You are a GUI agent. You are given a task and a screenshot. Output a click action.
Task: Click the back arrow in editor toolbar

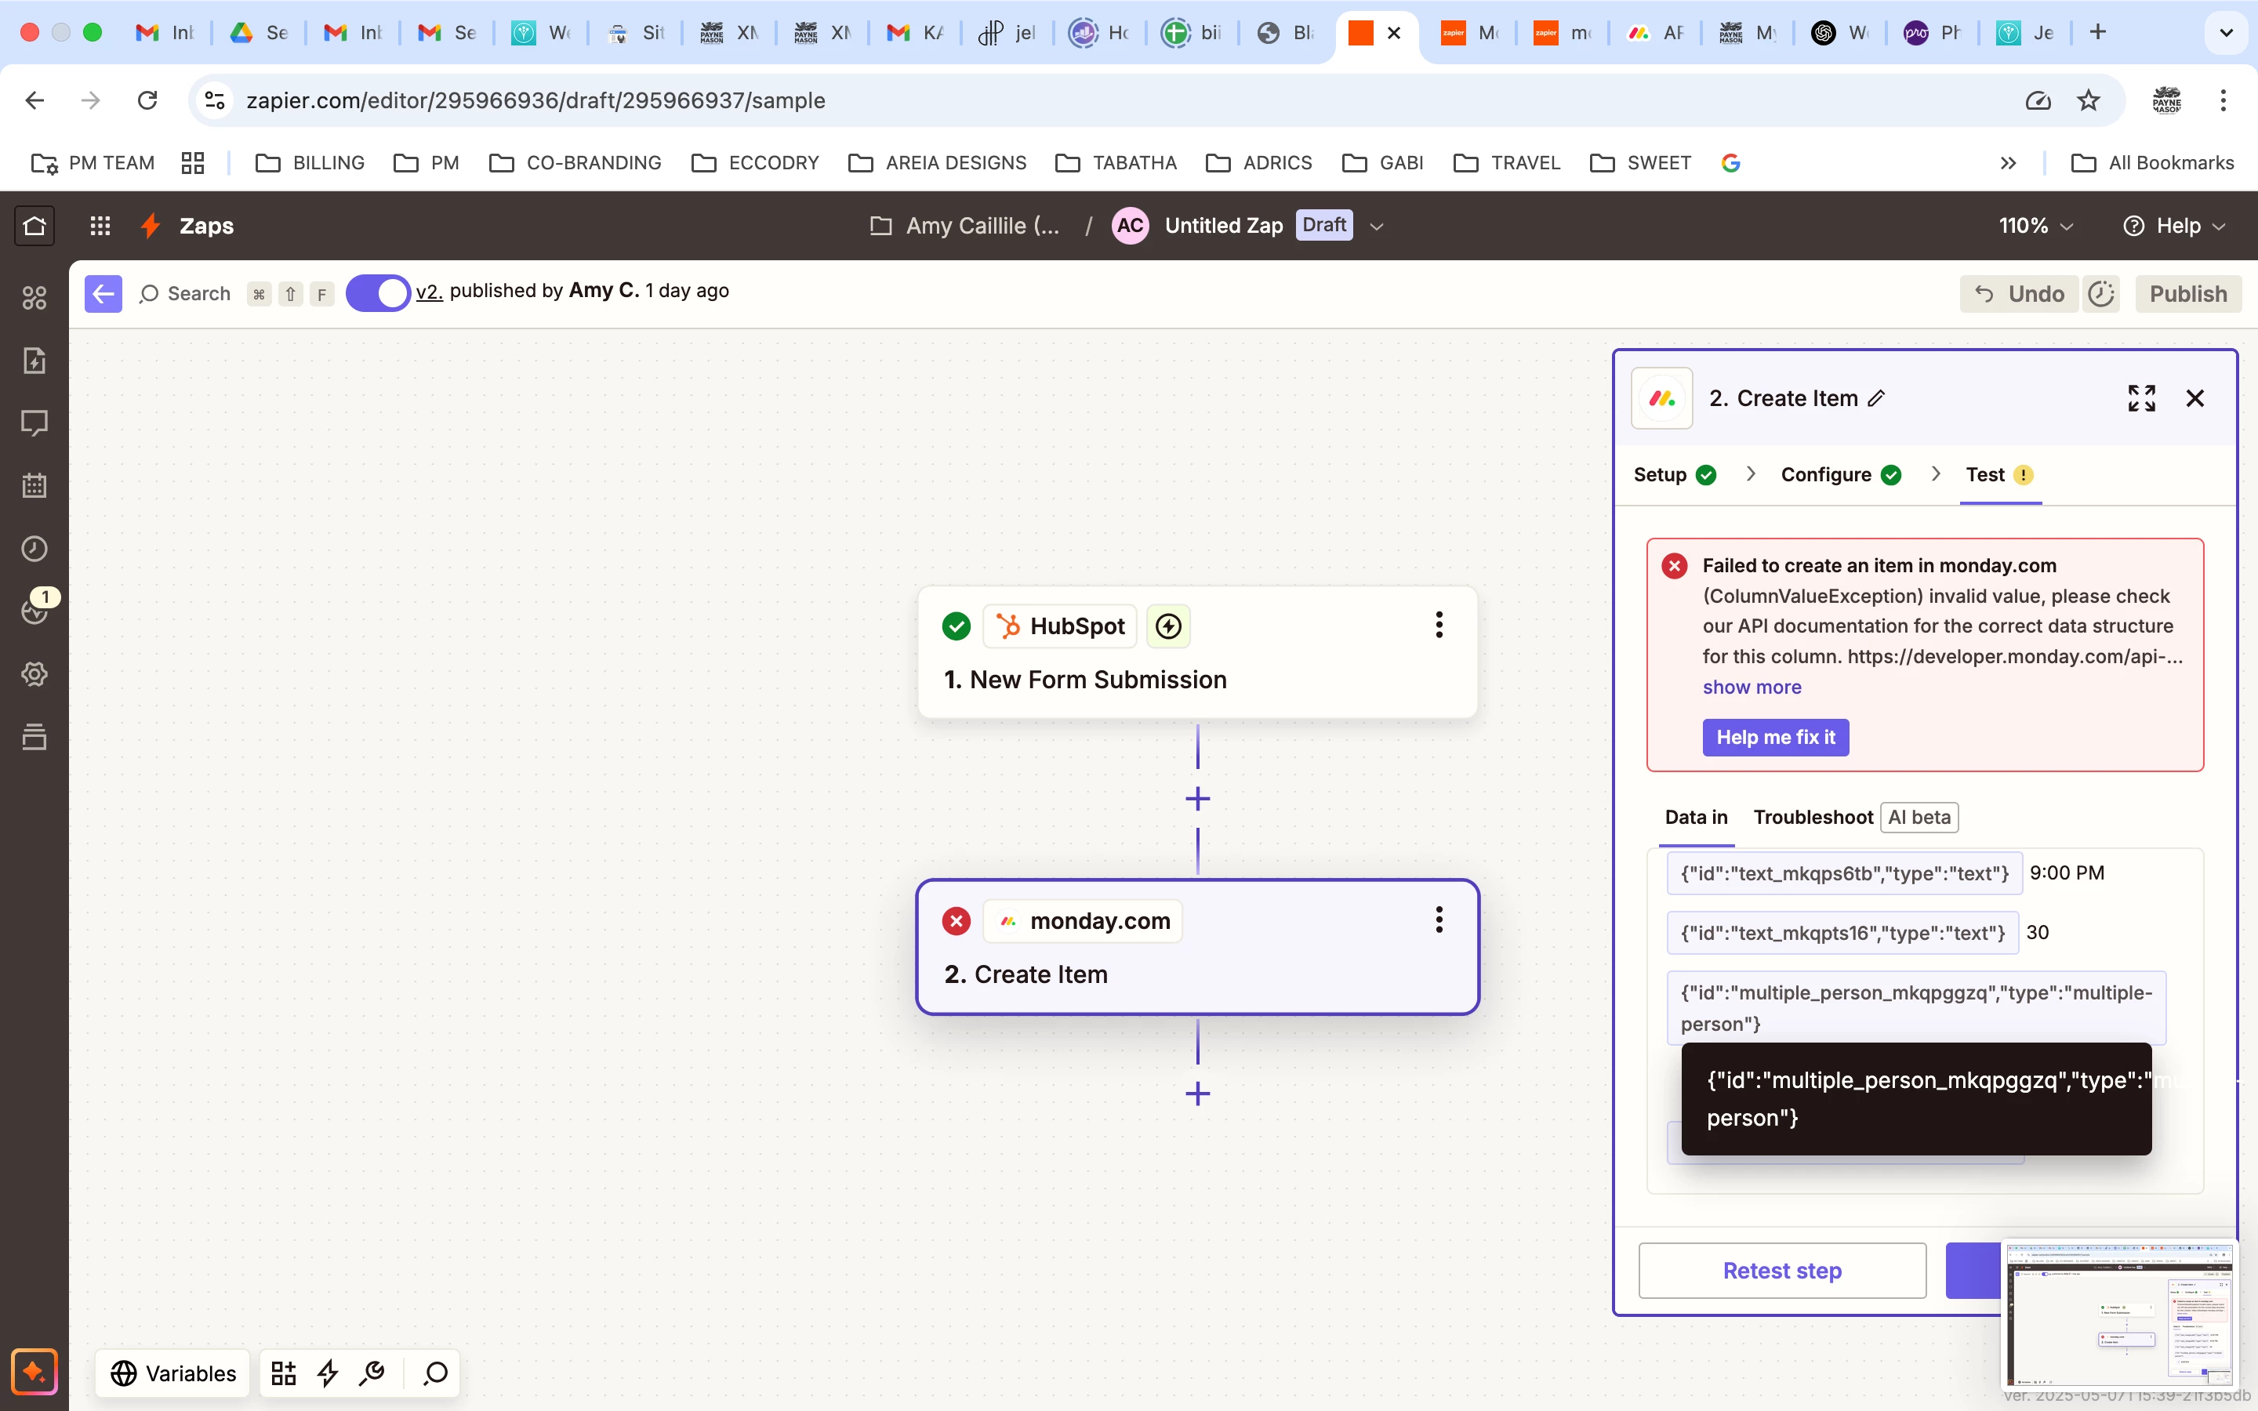click(x=103, y=294)
